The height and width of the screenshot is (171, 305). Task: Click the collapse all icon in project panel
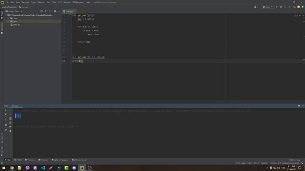pos(50,11)
